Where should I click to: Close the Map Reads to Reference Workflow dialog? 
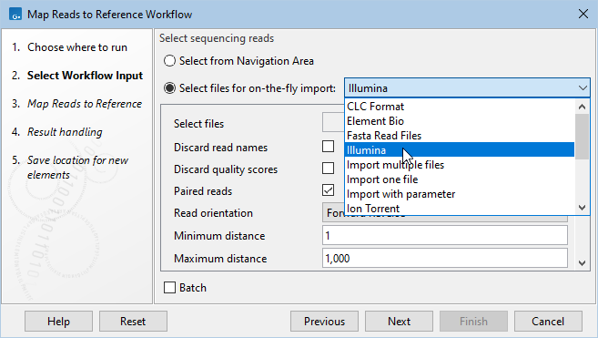583,15
